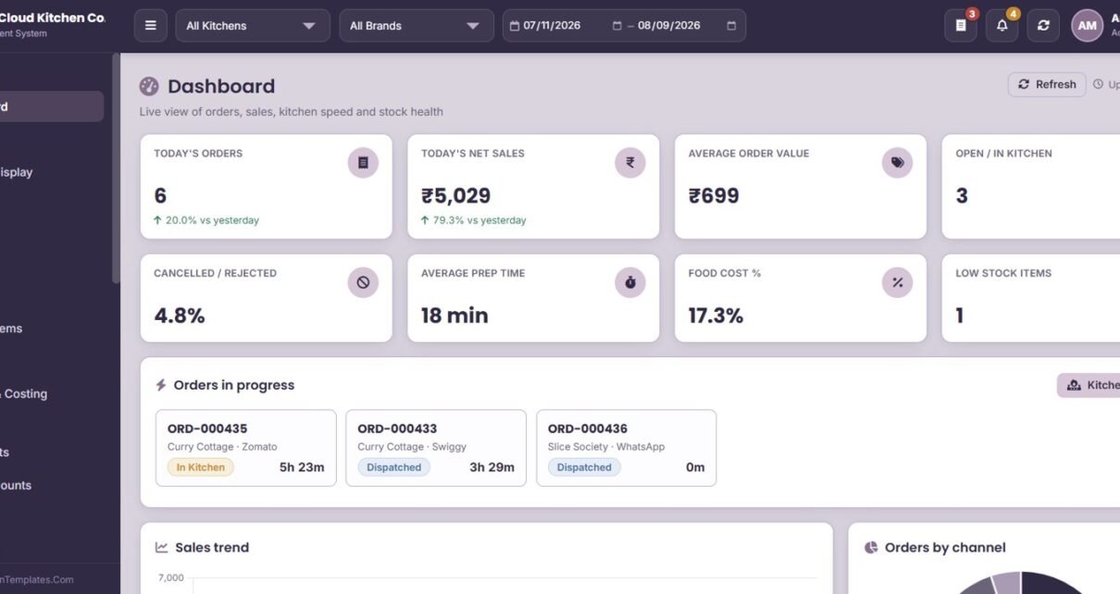Click the Today's Orders document icon
This screenshot has height=594, width=1120.
coord(363,163)
